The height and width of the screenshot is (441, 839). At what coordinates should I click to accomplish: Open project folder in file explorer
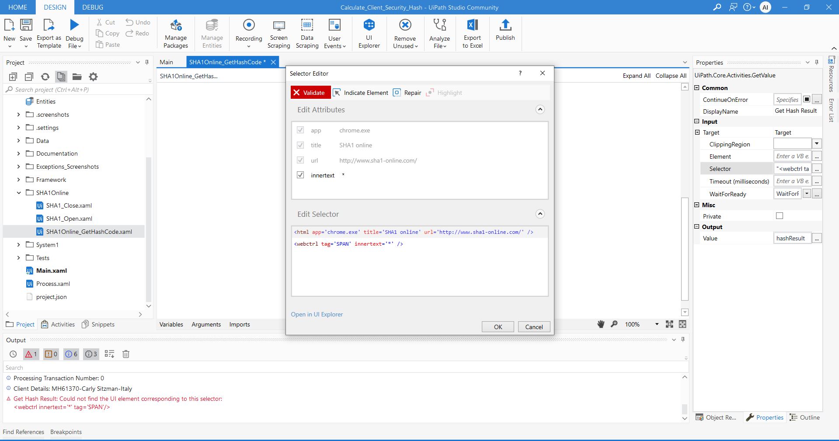(77, 77)
